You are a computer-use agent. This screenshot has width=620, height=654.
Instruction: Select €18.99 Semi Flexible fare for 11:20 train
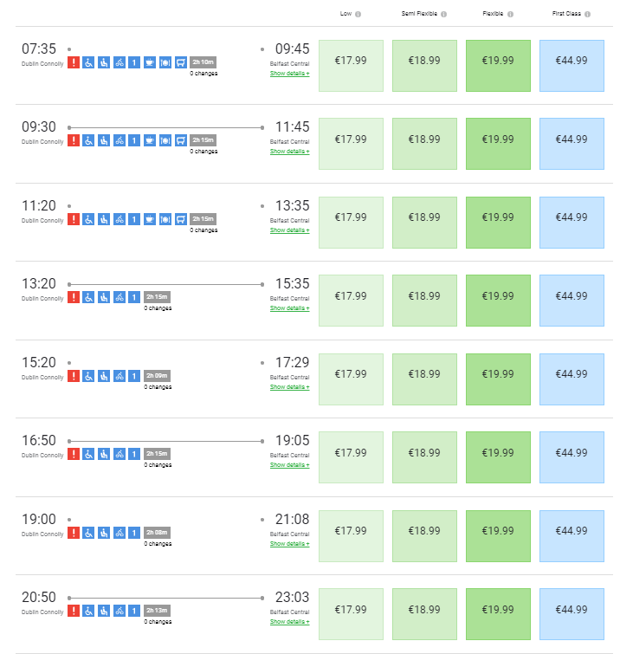tap(424, 217)
